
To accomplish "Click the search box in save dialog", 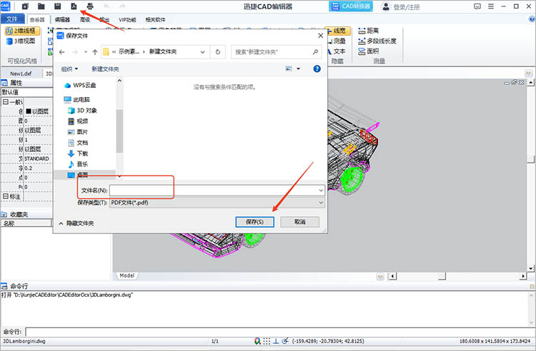I will point(276,52).
